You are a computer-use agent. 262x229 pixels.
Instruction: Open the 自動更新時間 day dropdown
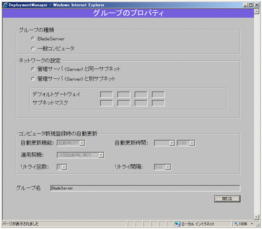point(164,143)
